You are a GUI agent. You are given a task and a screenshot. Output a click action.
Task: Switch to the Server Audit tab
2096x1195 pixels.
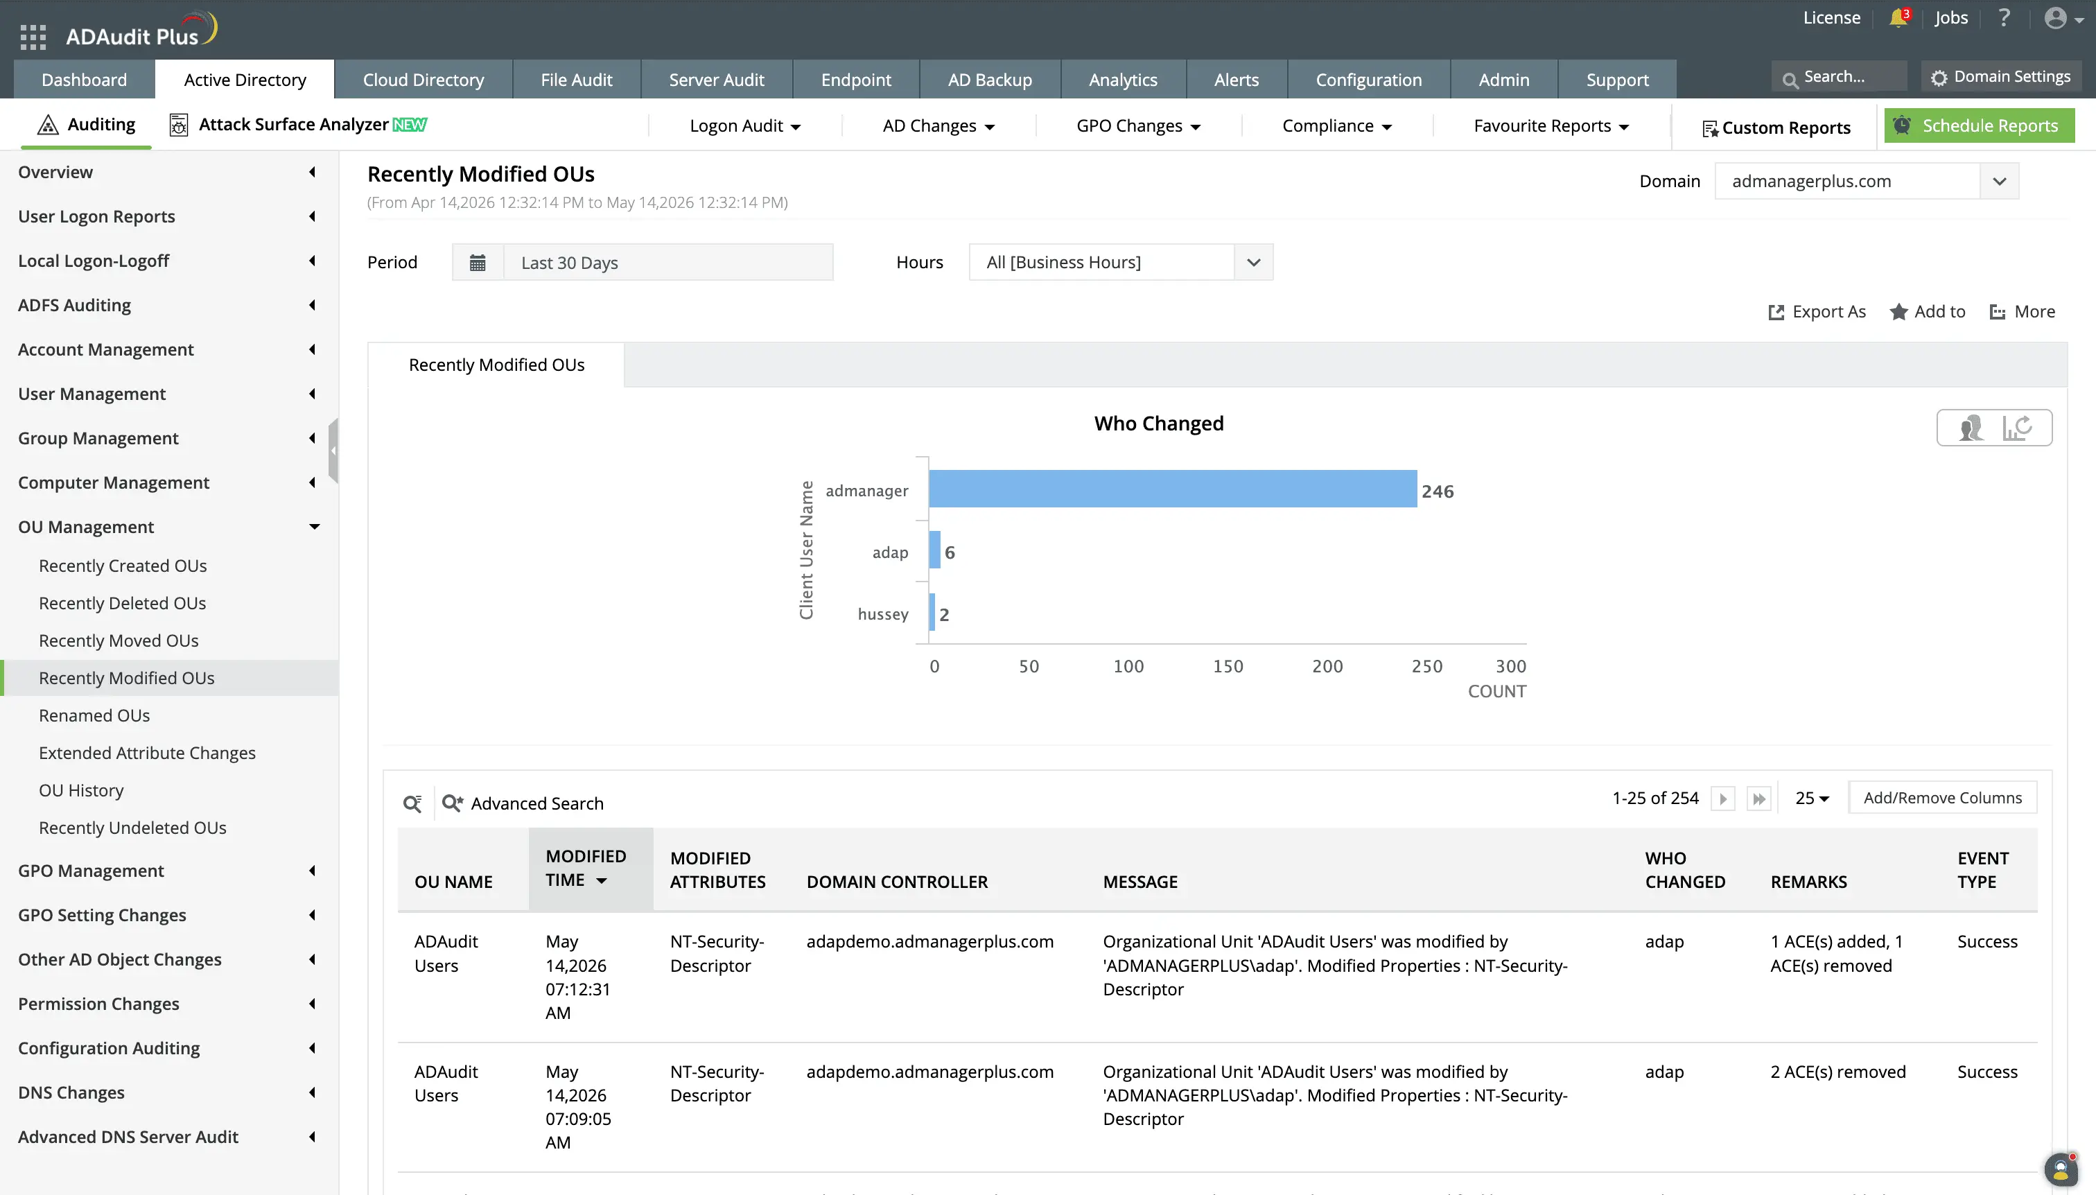[717, 80]
